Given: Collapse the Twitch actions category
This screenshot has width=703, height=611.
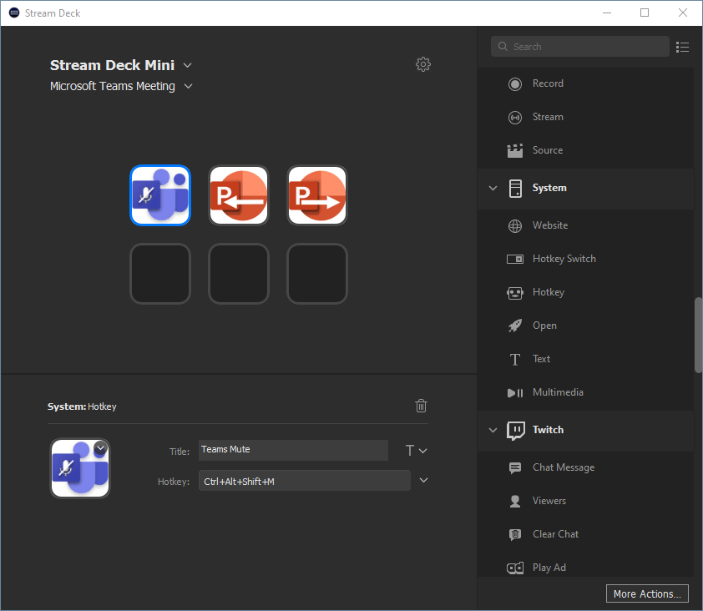Looking at the screenshot, I should [x=493, y=430].
